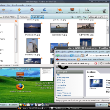Image resolution: width=110 pixels, height=110 pixels.
Task: Open the Go menu in File Browser
Action: (8, 5)
